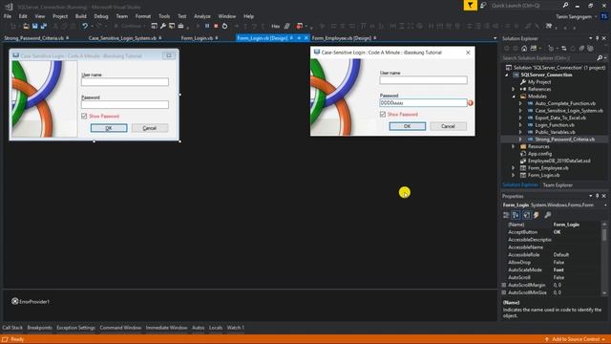Open the document tabs overflow dropdown
Viewport: 611px width, 344px height.
click(495, 38)
